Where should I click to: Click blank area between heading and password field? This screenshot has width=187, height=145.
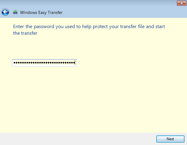93,47
